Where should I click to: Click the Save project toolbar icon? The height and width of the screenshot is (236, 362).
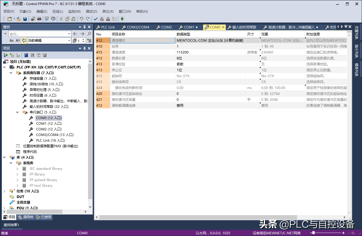pyautogui.click(x=25, y=19)
